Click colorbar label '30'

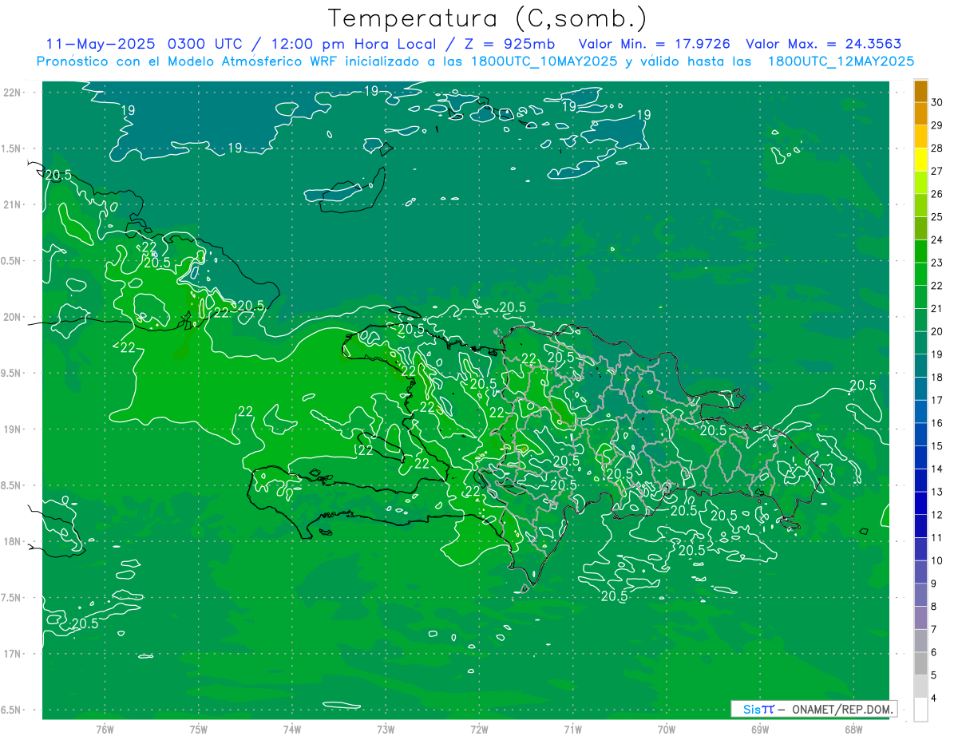937,102
